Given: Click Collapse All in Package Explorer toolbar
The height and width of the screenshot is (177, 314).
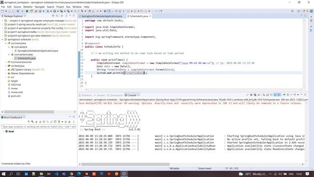Looking at the screenshot, I should point(53,16).
